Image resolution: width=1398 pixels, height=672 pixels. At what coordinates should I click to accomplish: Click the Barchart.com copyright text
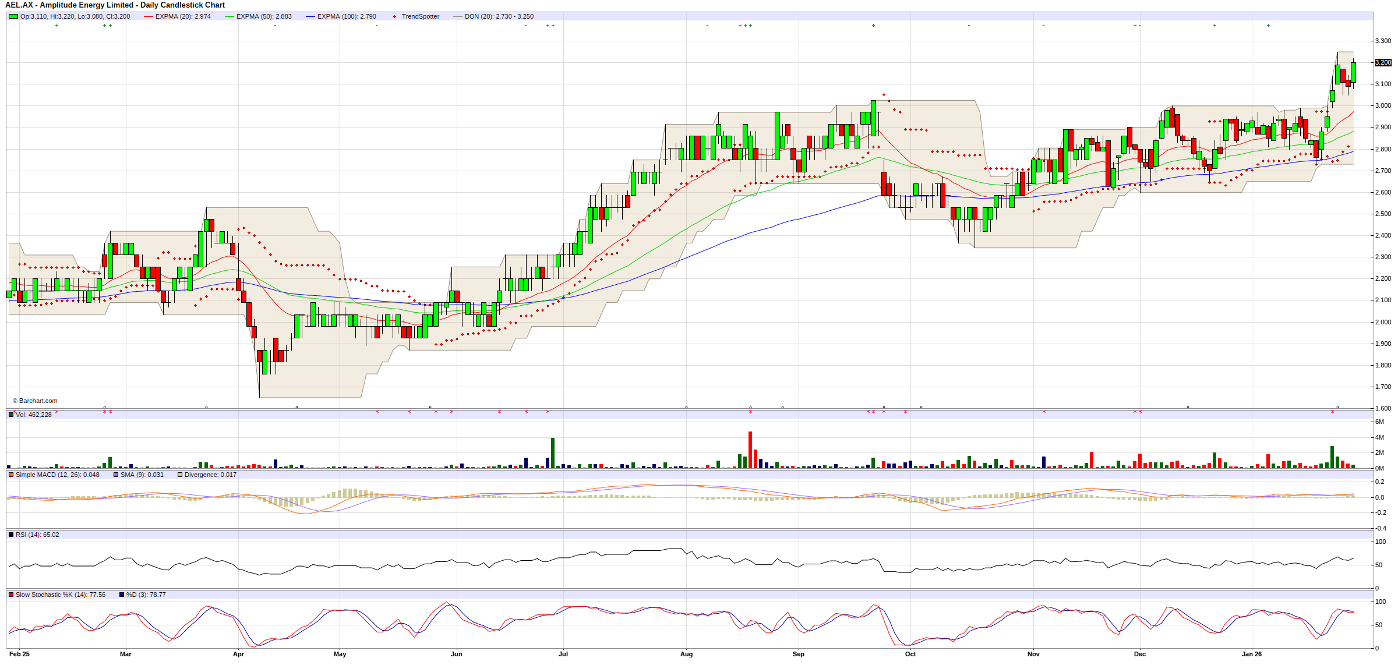(35, 401)
